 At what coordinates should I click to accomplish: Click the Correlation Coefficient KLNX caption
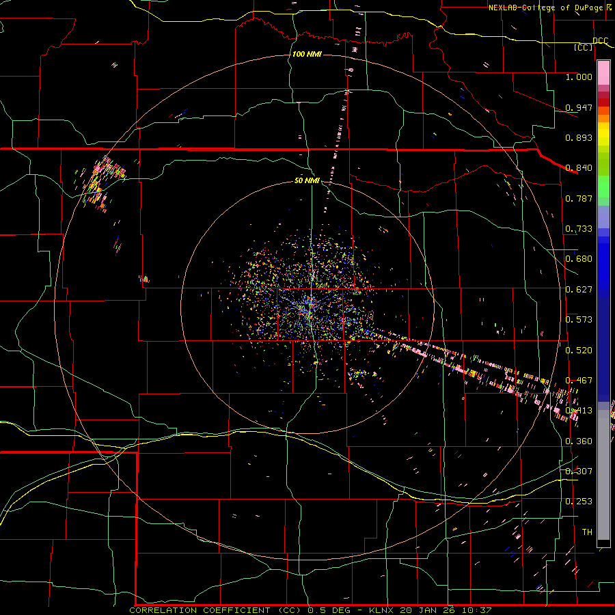[x=310, y=610]
